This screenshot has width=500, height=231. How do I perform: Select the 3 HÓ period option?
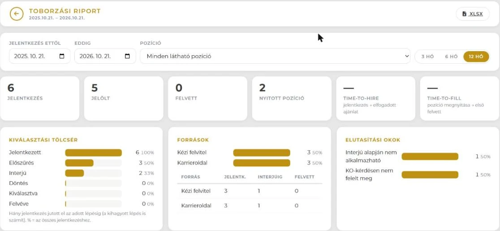point(427,57)
